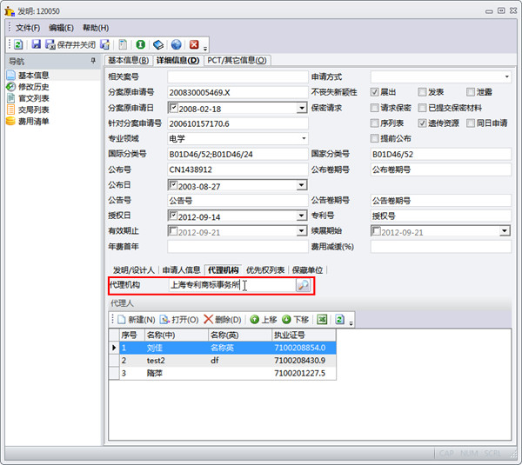Click the 执业证号 column header
The image size is (522, 465).
point(304,335)
